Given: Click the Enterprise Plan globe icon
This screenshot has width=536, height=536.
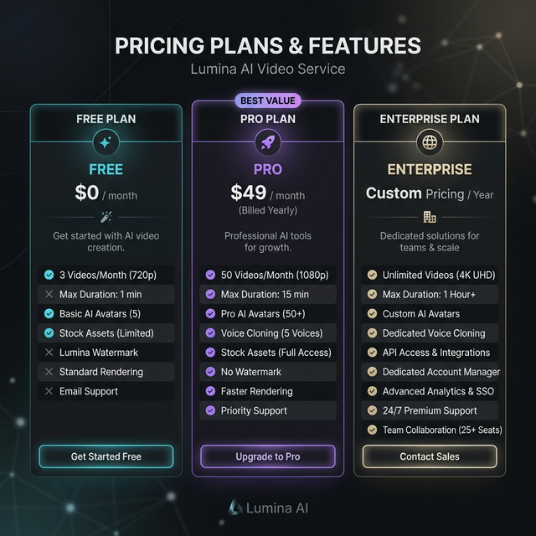Looking at the screenshot, I should pos(430,143).
